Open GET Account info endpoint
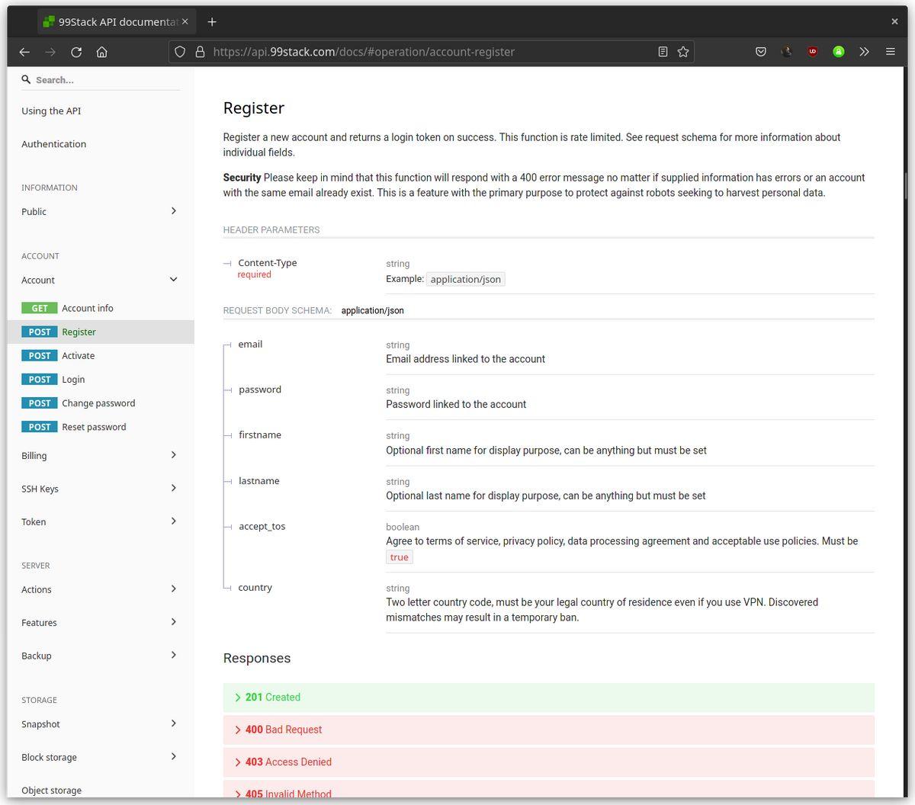Image resolution: width=915 pixels, height=805 pixels. click(101, 308)
